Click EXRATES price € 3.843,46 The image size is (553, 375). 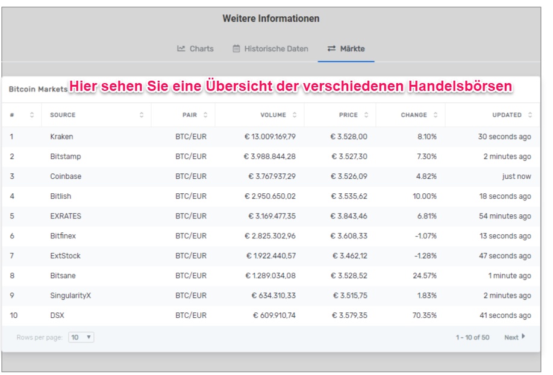click(348, 216)
